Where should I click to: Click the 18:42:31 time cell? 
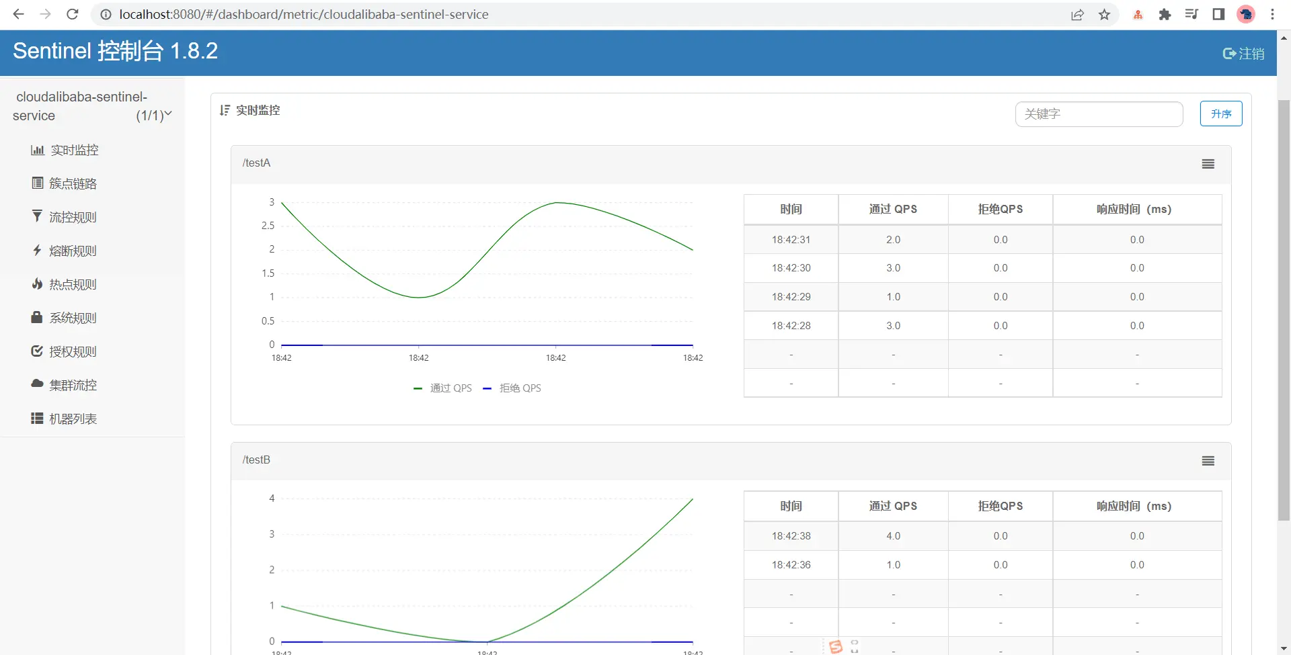(x=791, y=239)
